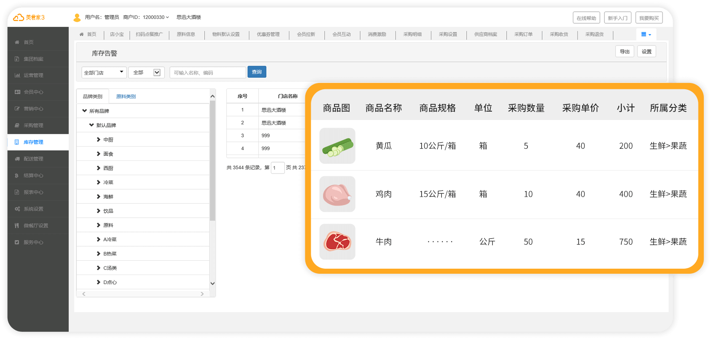Click the 系统设置 gears icon
The height and width of the screenshot is (339, 711).
[17, 209]
